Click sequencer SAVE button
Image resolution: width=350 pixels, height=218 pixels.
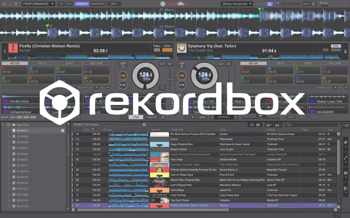202,117
